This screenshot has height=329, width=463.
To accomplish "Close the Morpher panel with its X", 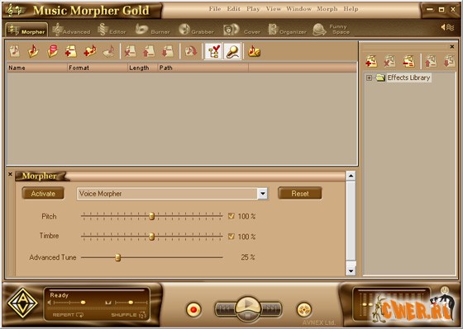I will click(10, 174).
